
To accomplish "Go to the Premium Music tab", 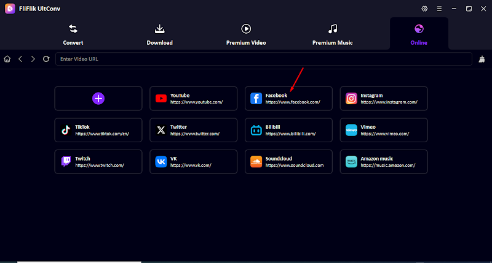I will [x=332, y=34].
